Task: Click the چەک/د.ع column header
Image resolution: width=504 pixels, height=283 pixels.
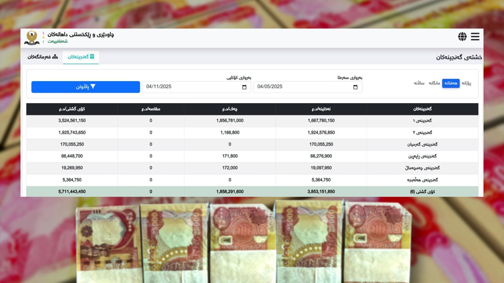Action: pos(230,109)
